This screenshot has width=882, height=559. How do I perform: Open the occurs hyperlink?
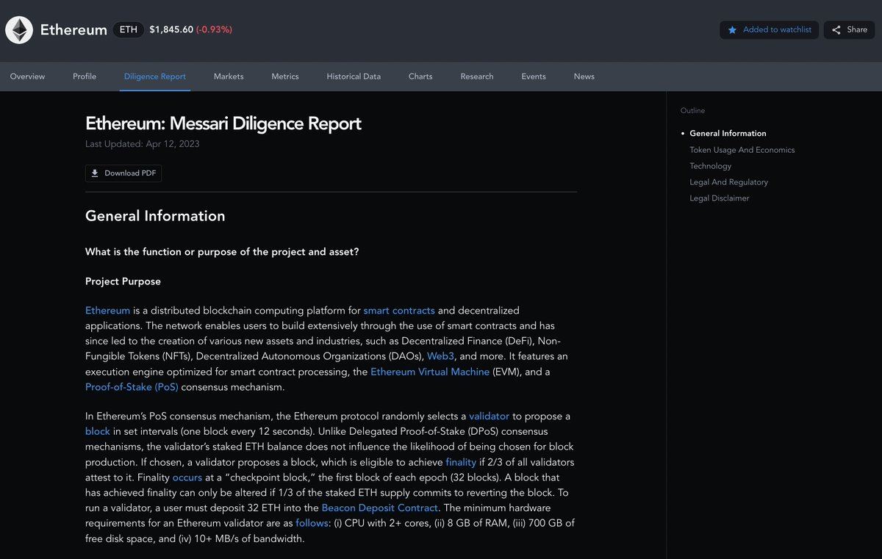(187, 477)
